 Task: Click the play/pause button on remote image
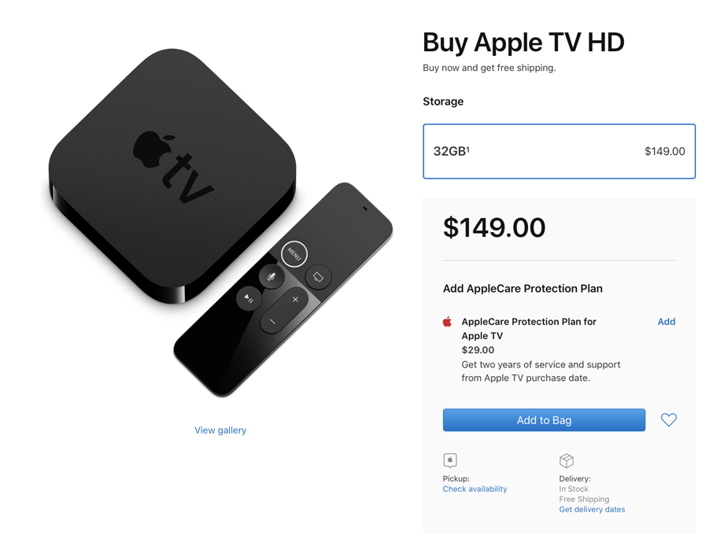coord(249,298)
